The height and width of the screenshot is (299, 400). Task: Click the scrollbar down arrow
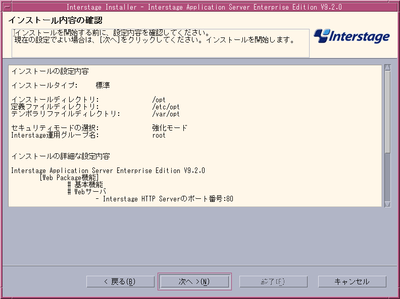pyautogui.click(x=387, y=204)
